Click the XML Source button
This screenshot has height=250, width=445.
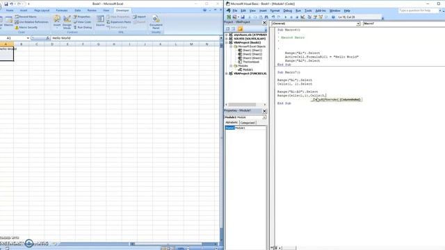point(100,21)
